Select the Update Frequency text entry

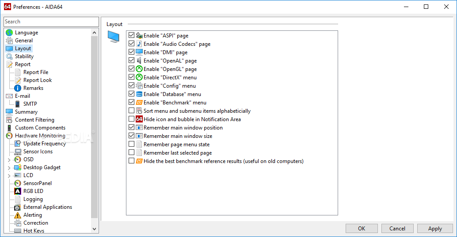coord(45,144)
